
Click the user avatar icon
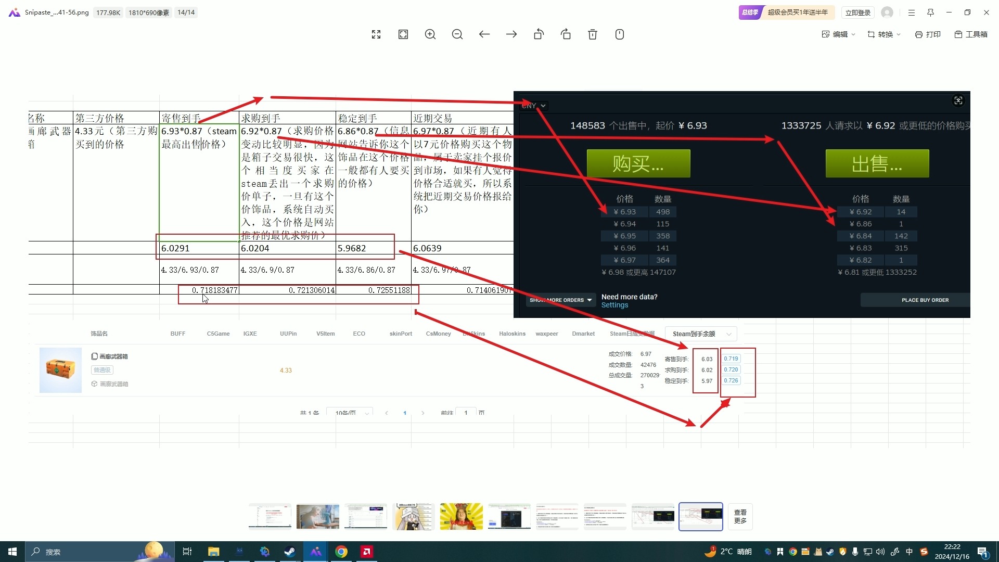pos(888,12)
